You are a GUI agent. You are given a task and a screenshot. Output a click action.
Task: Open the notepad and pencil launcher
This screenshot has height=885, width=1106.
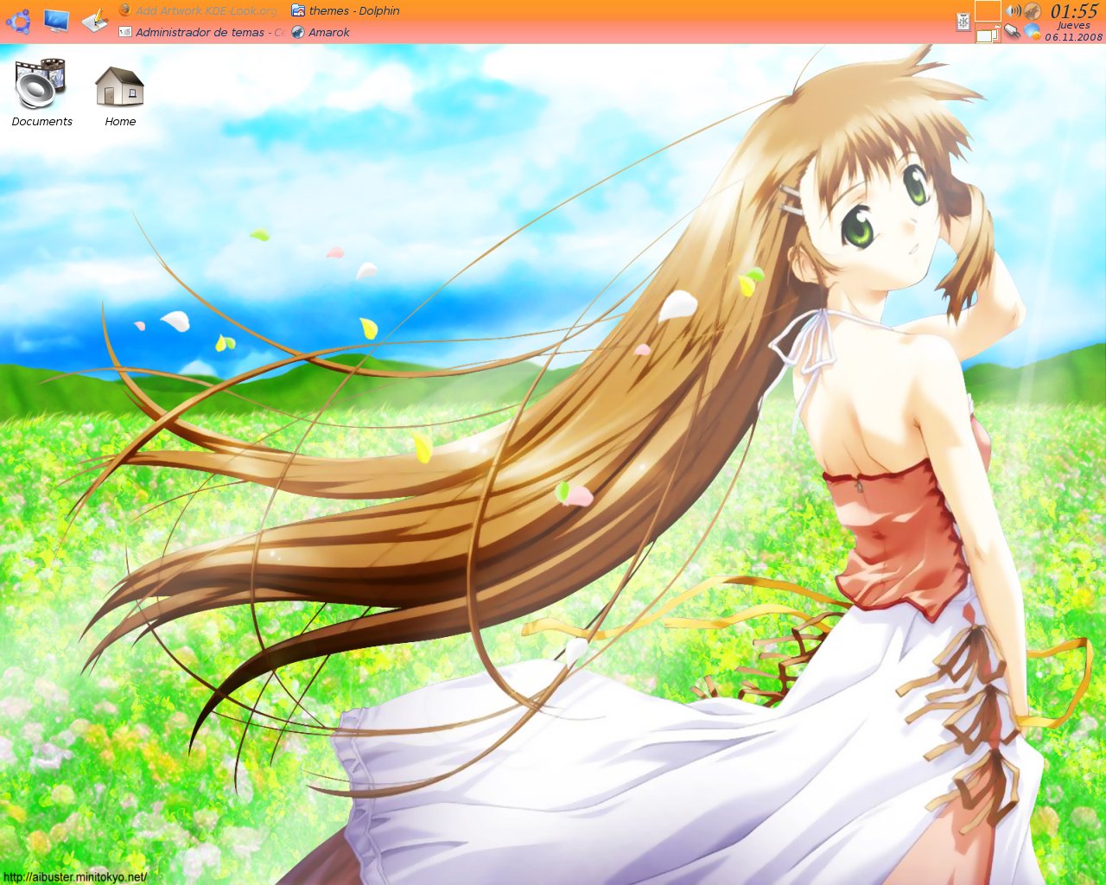tap(95, 20)
